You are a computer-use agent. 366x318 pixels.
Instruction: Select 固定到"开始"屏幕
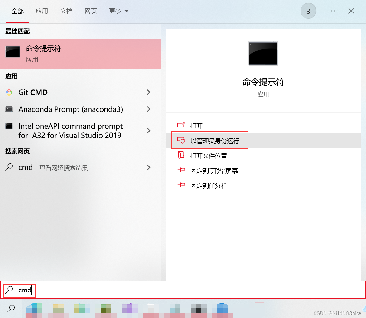tap(263, 171)
